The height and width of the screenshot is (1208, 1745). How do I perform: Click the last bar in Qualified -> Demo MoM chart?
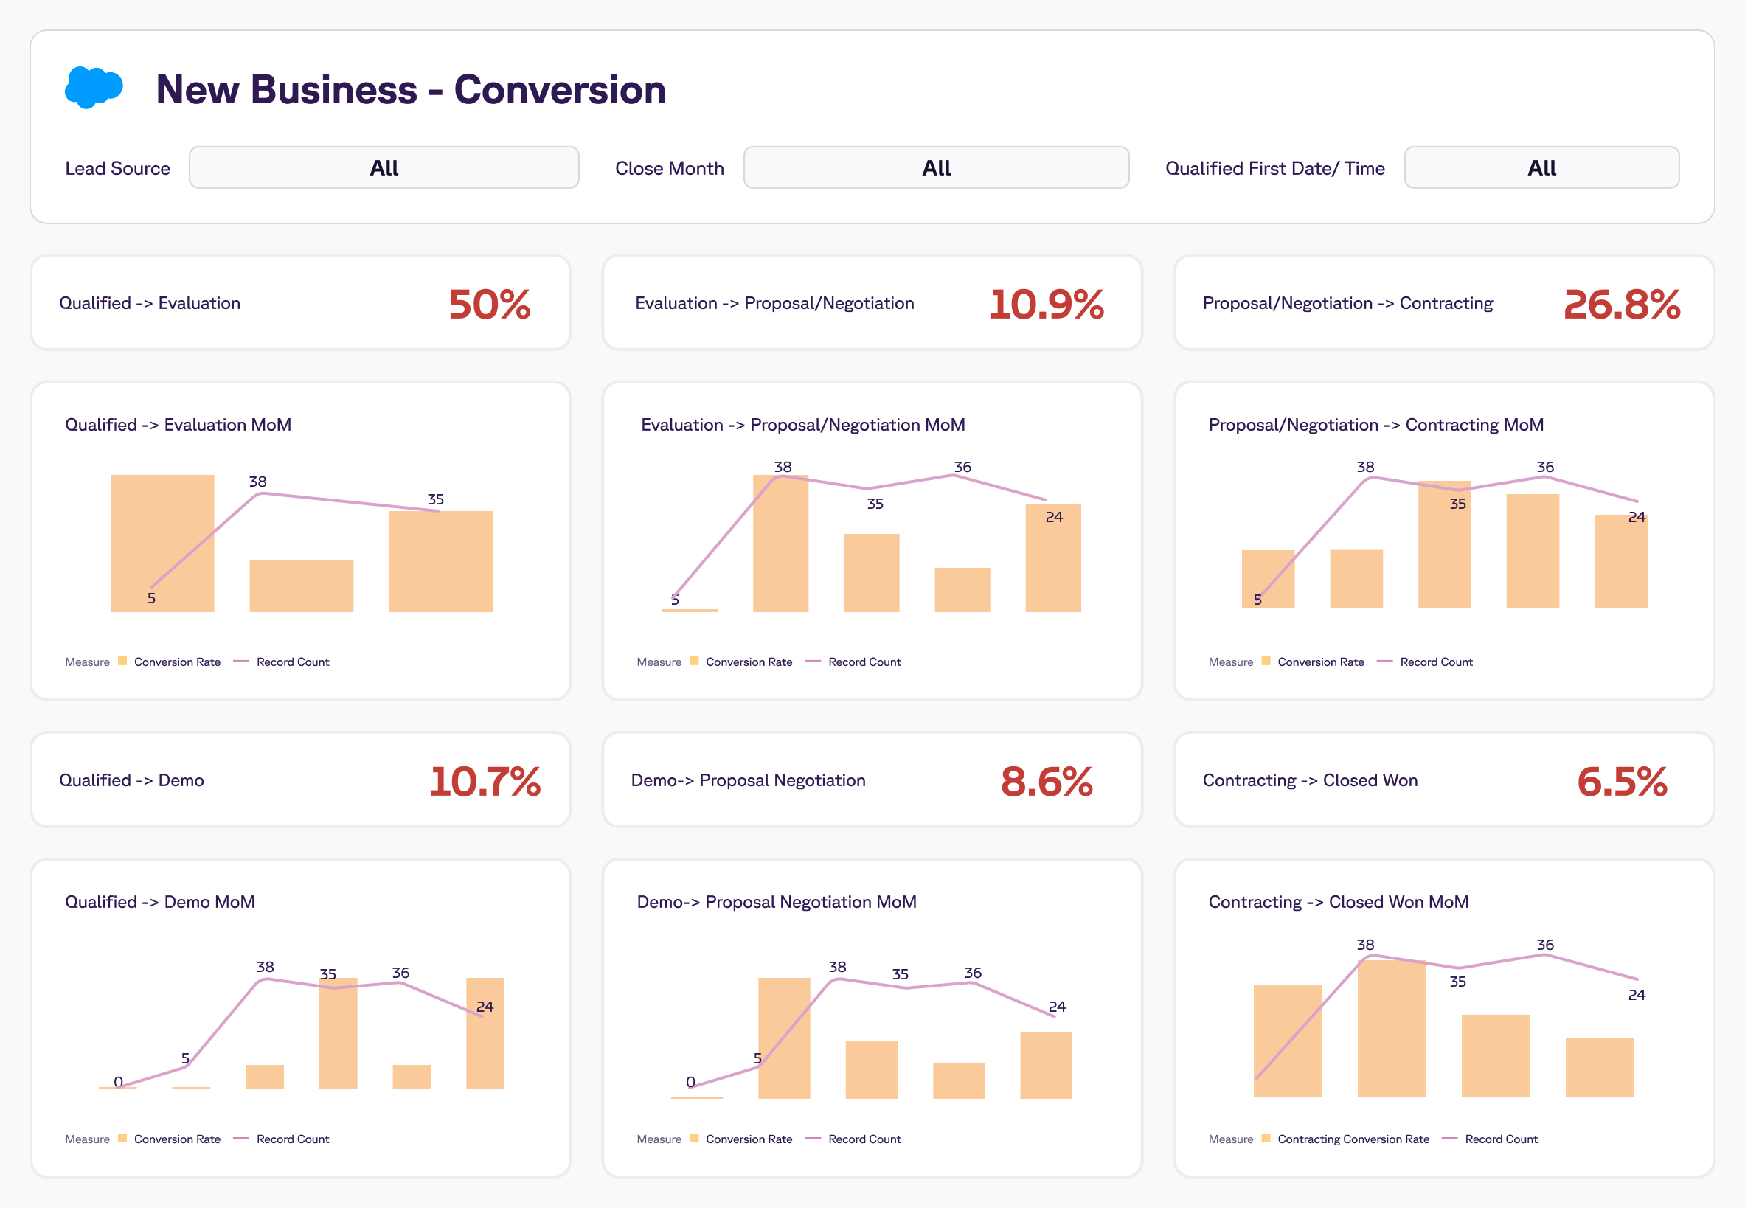pyautogui.click(x=485, y=1032)
